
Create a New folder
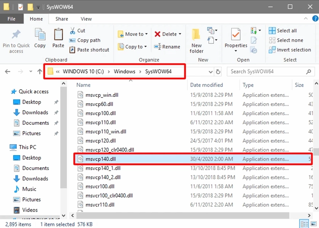pyautogui.click(x=197, y=41)
